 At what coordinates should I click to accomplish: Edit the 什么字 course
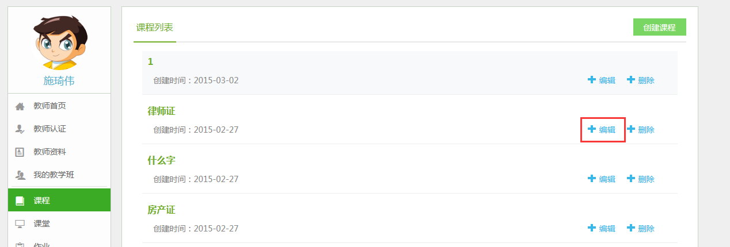602,179
